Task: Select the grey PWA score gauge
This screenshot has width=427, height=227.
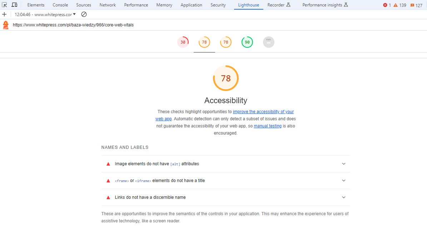Action: point(268,42)
